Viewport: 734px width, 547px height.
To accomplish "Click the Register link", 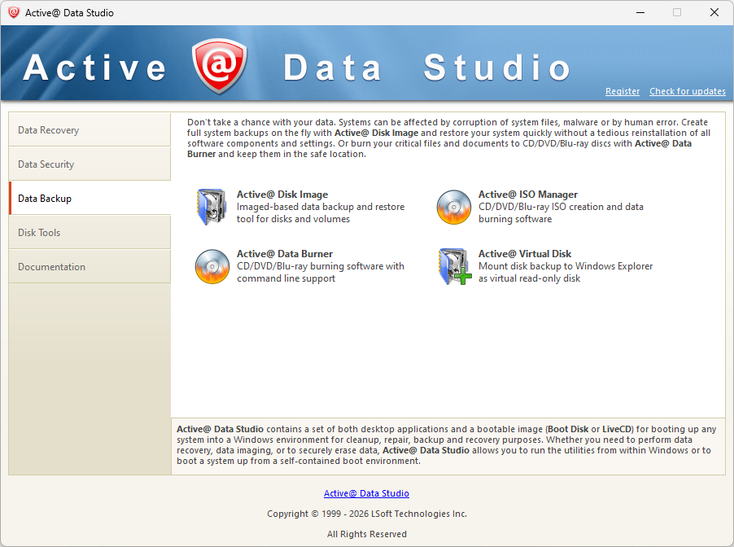I will tap(623, 91).
